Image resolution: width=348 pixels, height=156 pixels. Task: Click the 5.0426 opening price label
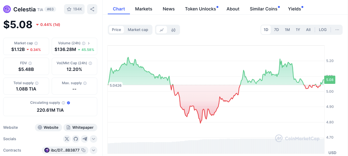coord(116,85)
